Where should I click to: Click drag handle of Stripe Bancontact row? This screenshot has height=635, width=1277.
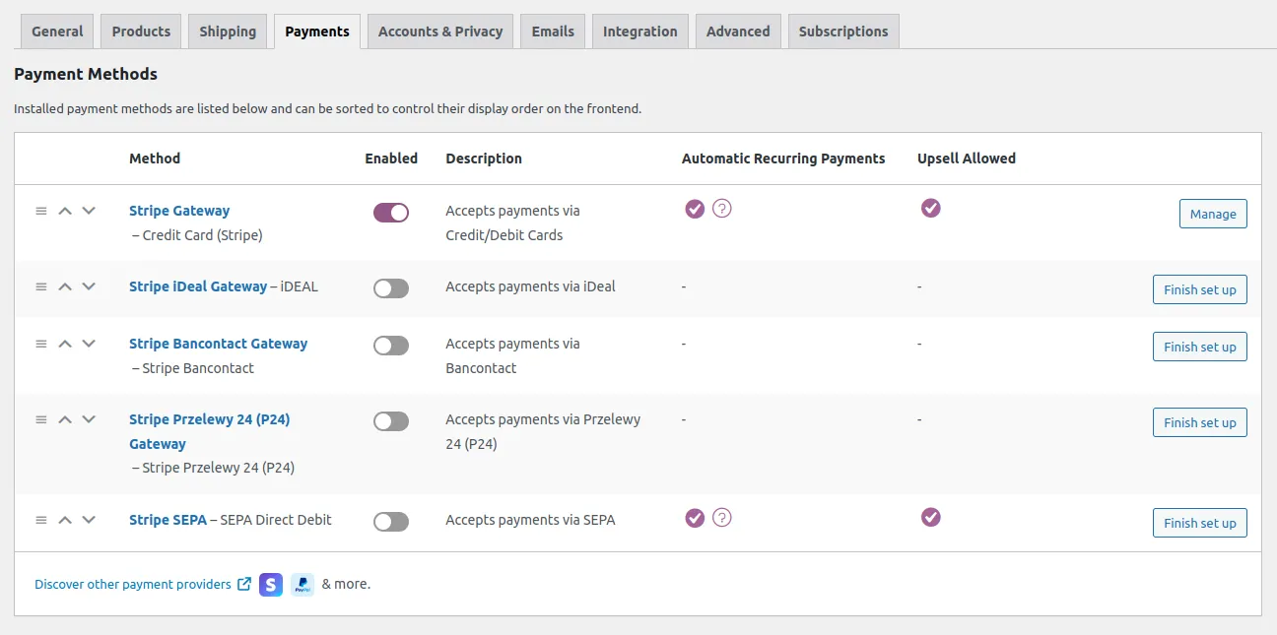click(41, 344)
